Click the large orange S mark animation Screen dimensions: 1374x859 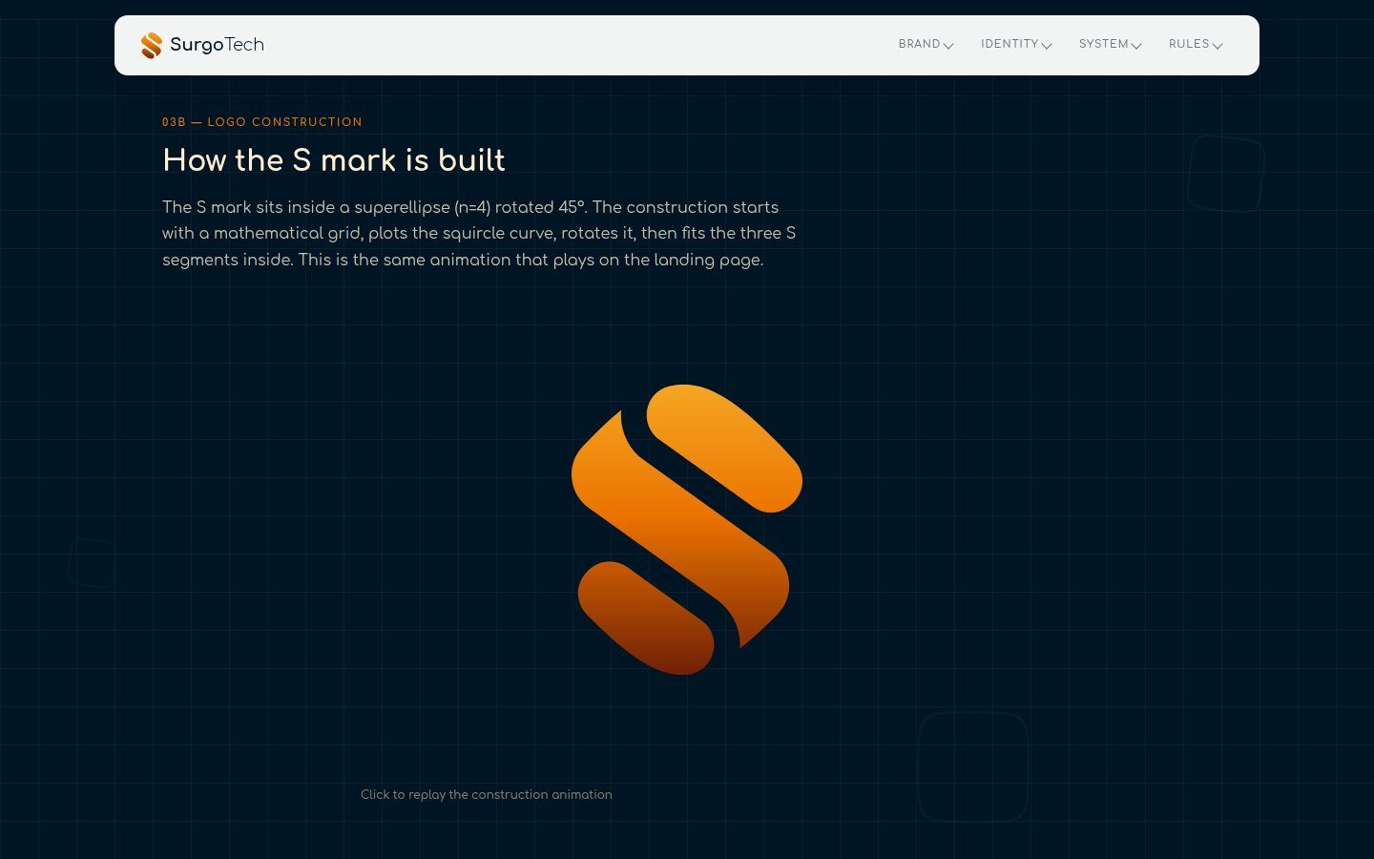[x=687, y=530]
